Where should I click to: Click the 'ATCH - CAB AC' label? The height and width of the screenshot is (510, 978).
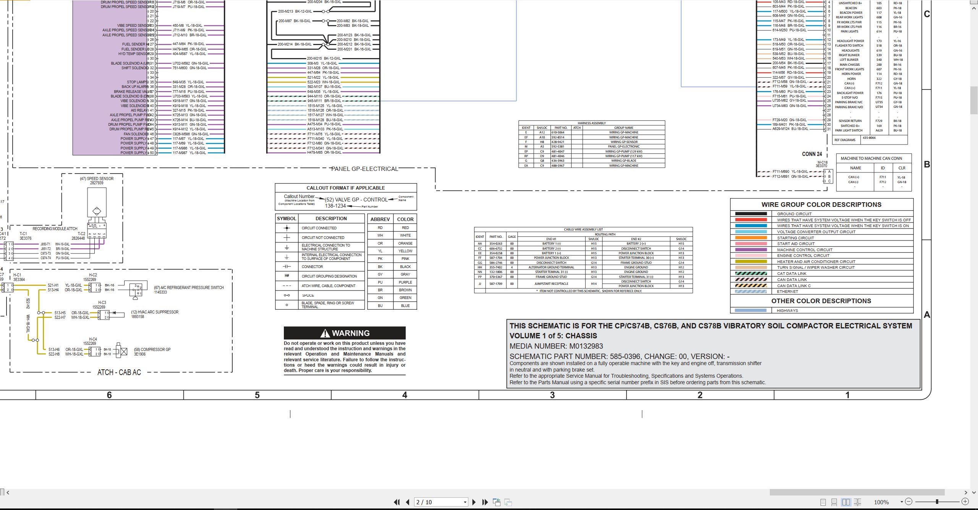119,372
